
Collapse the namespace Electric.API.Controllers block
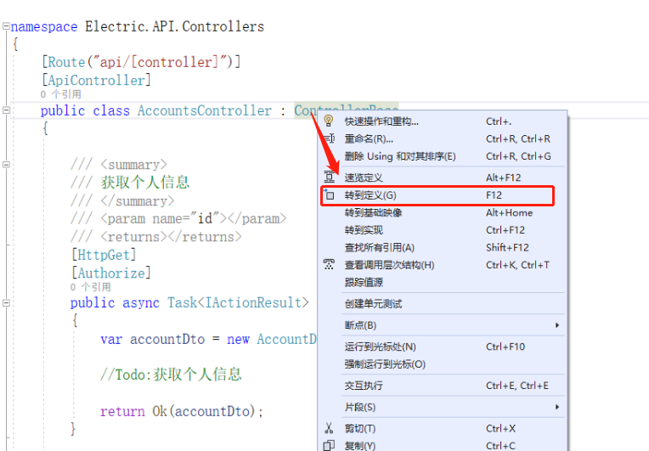point(6,26)
